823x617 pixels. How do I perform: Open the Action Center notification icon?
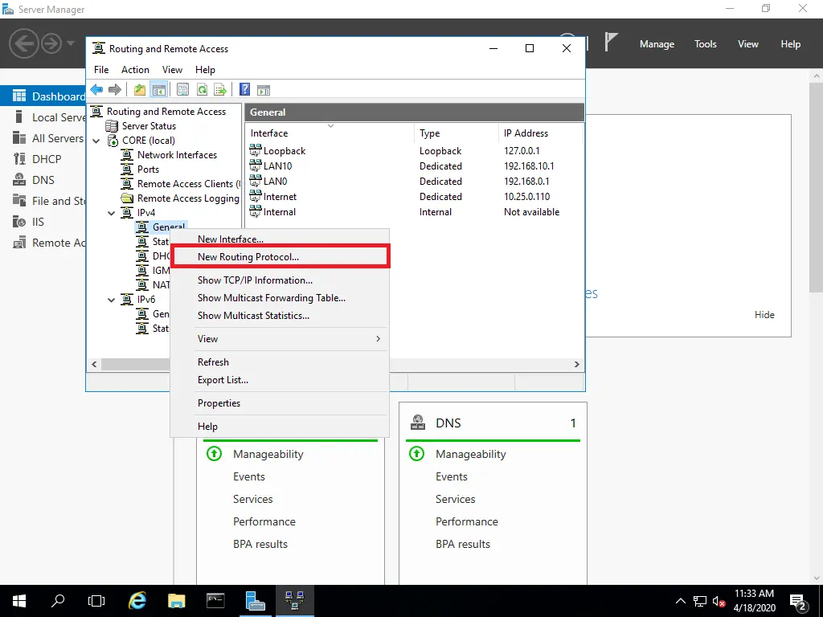click(x=798, y=601)
